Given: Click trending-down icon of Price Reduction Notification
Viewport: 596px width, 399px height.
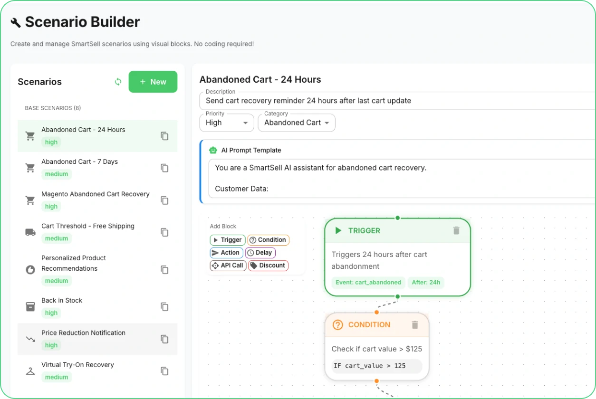Looking at the screenshot, I should point(30,339).
